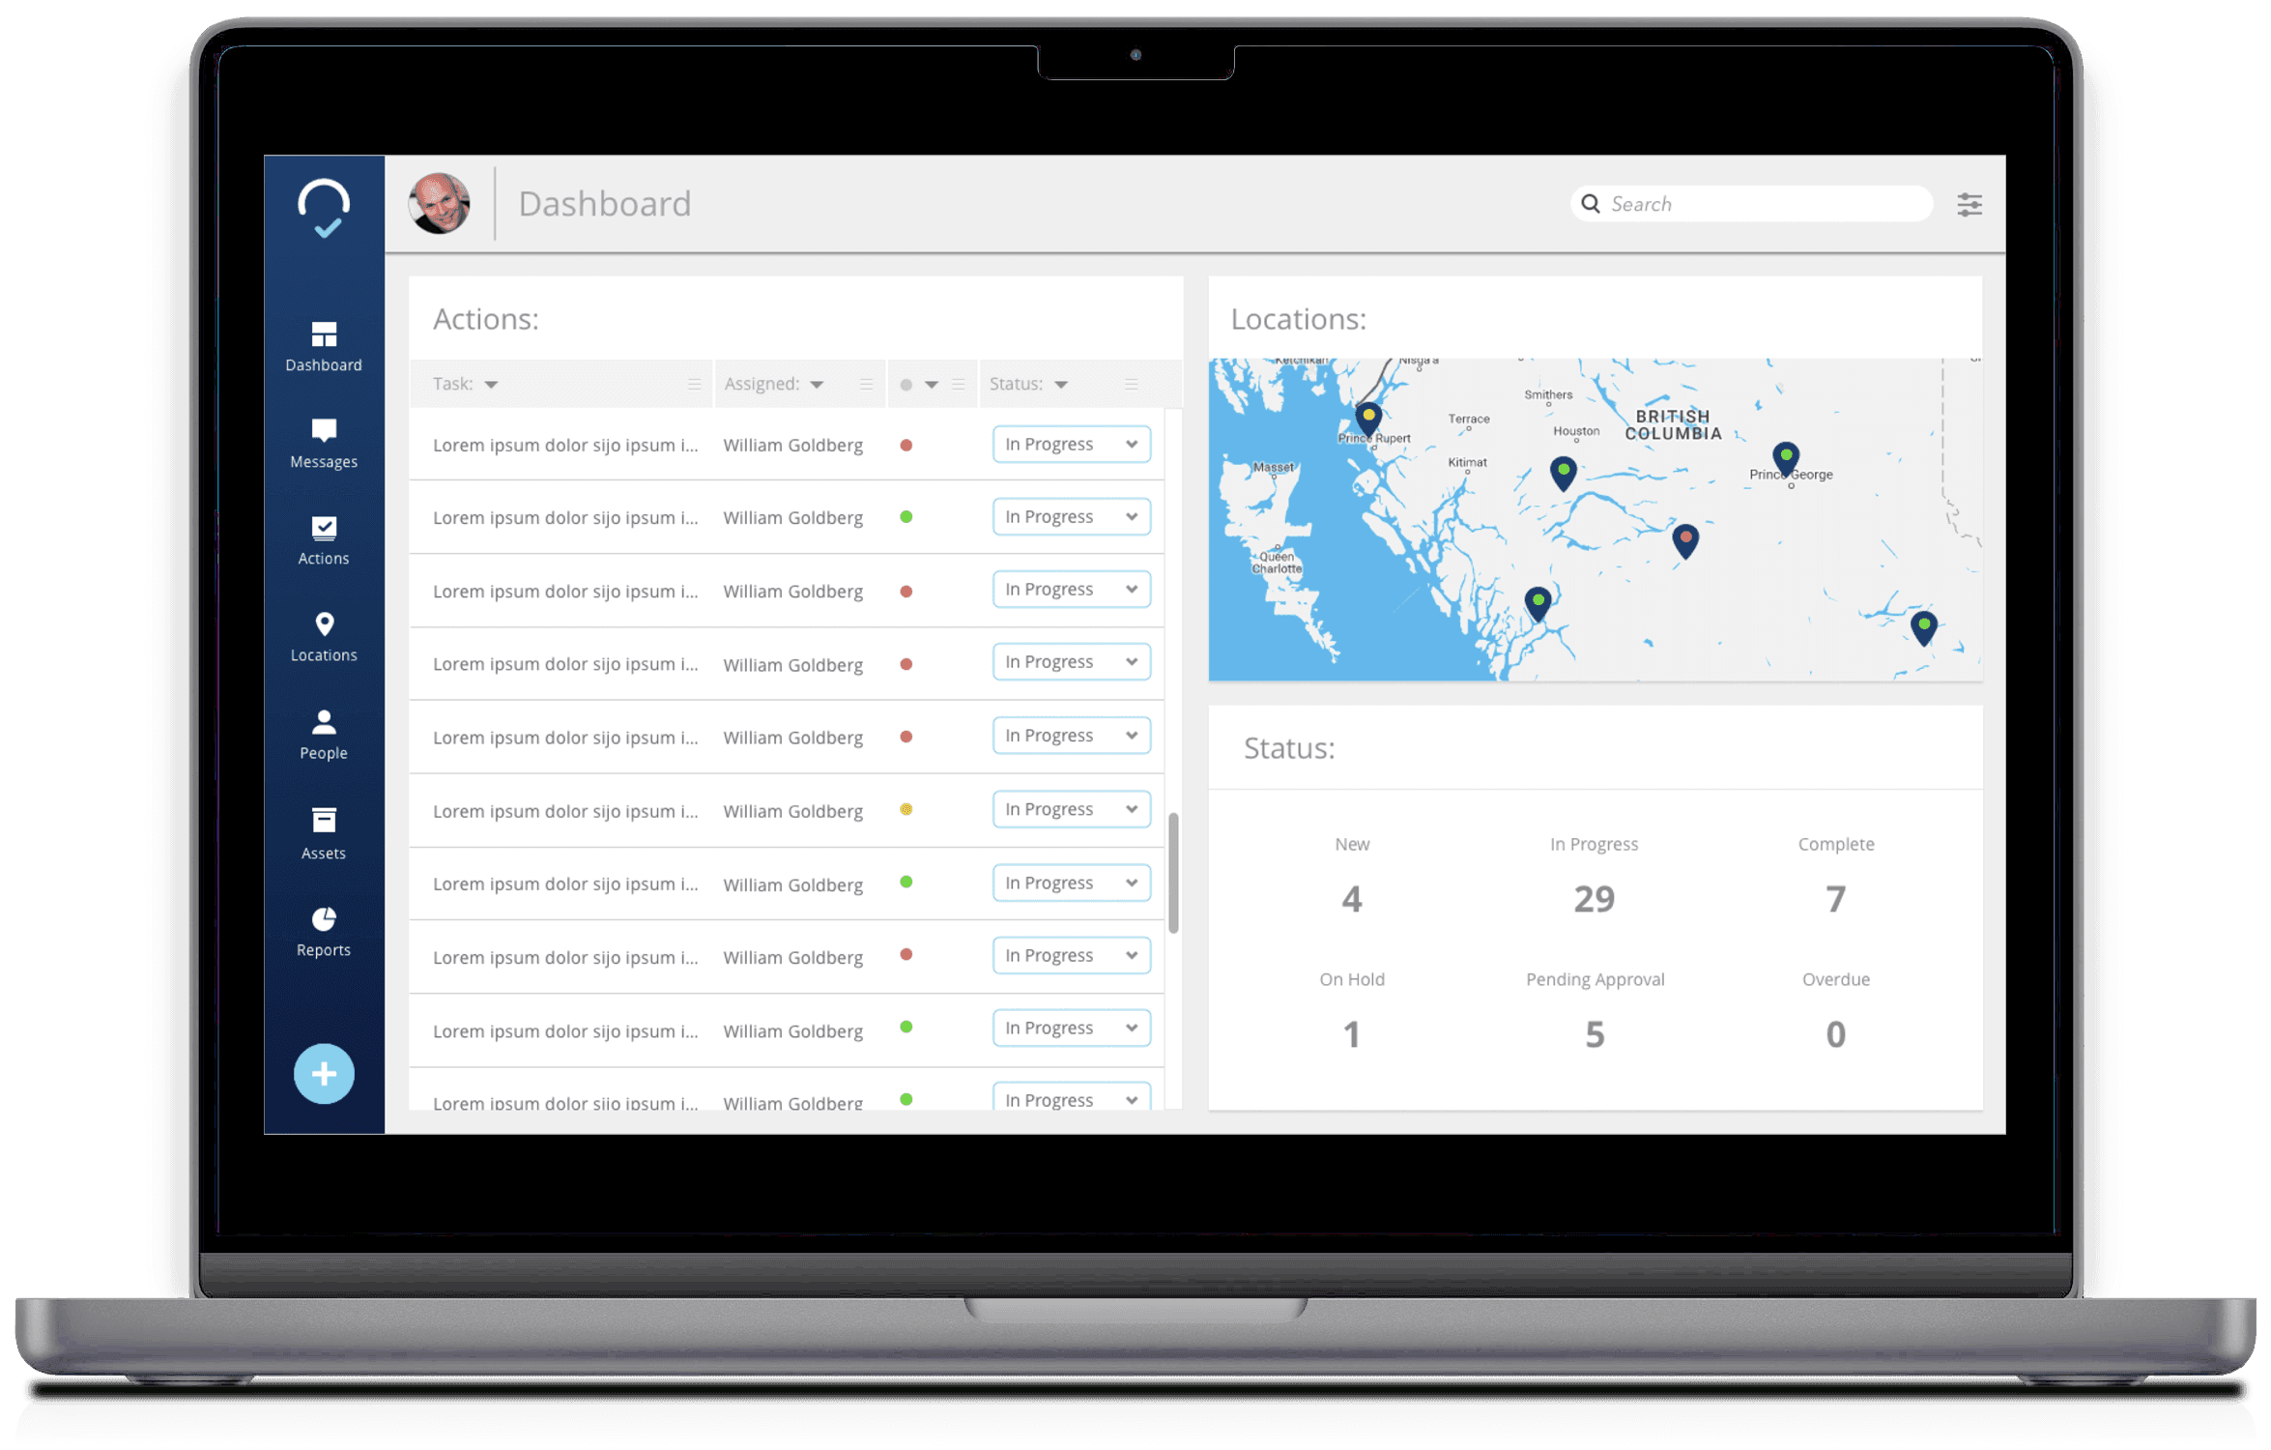Click the user profile avatar
The image size is (2271, 1450).
[440, 203]
